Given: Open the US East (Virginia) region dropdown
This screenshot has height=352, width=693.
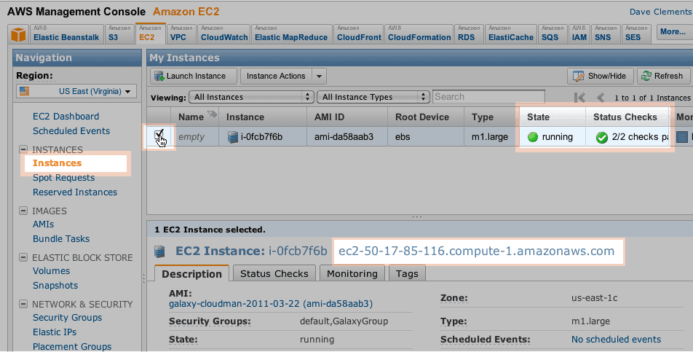Looking at the screenshot, I should [77, 91].
